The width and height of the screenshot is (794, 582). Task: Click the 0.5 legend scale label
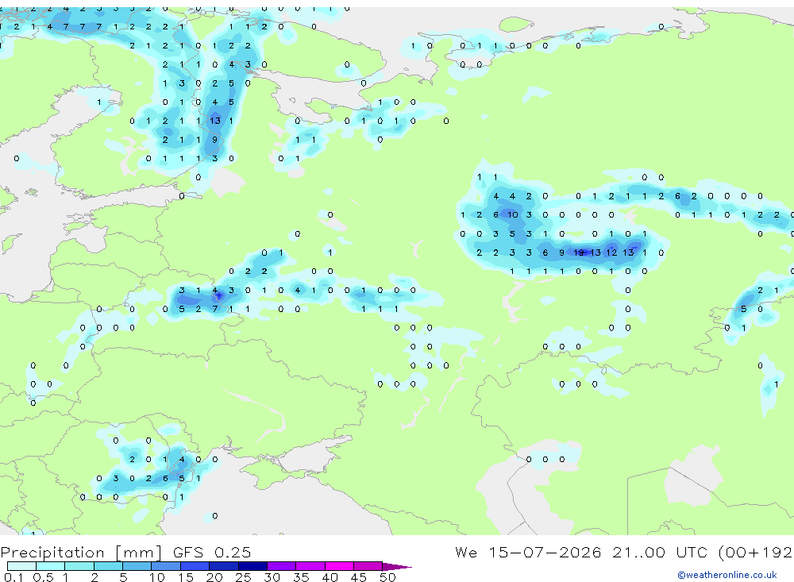click(43, 577)
